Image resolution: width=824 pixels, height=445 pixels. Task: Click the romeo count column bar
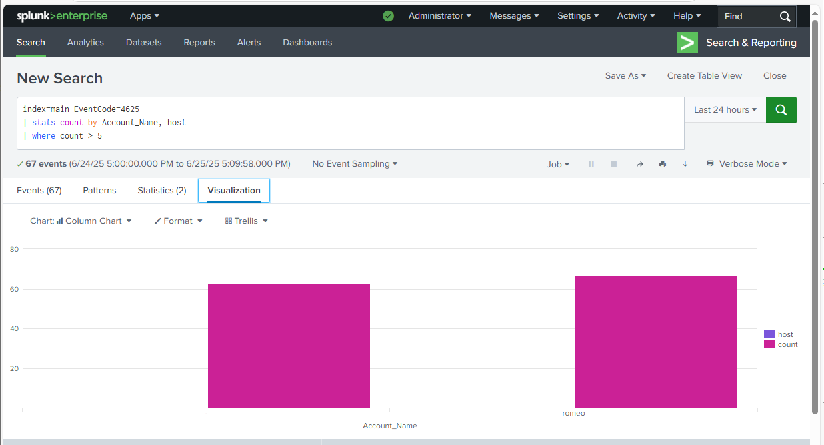point(656,342)
